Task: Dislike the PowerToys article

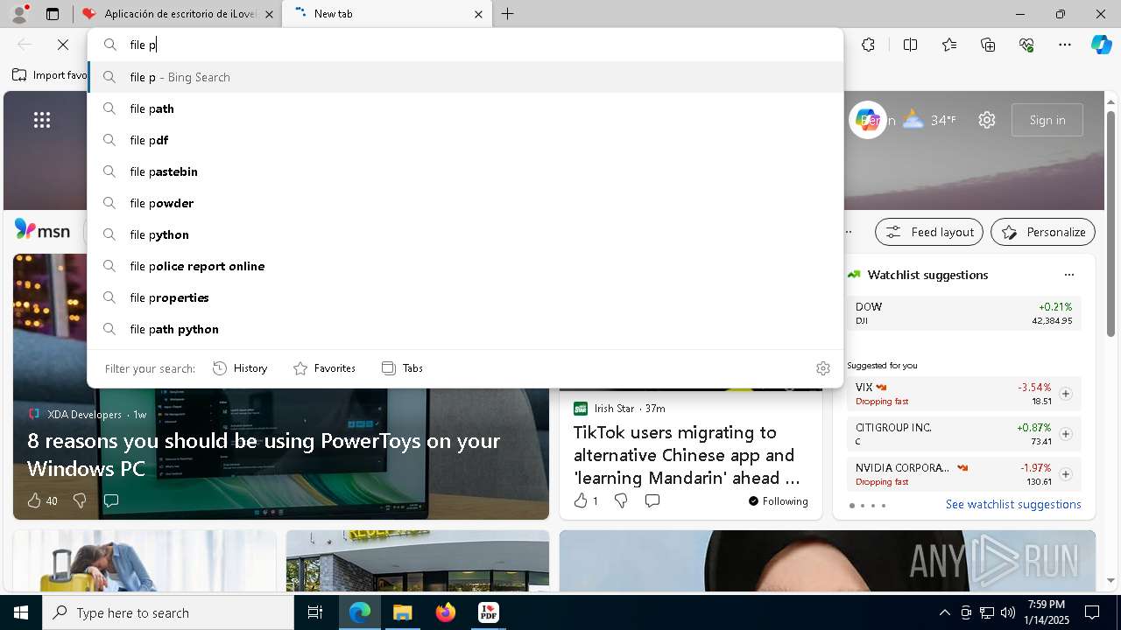Action: click(80, 500)
